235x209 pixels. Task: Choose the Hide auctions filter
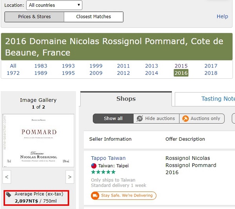coord(156,119)
